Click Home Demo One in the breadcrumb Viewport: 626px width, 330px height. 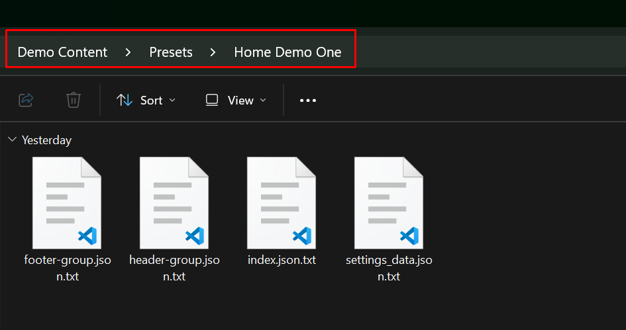pyautogui.click(x=287, y=52)
